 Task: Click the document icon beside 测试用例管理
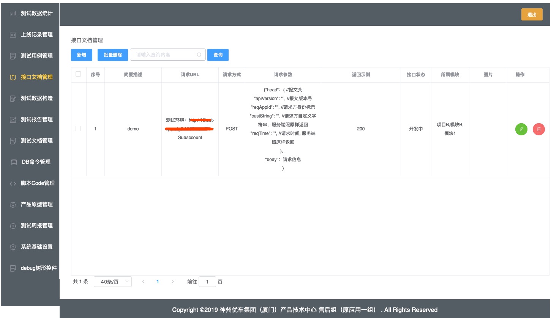13,56
